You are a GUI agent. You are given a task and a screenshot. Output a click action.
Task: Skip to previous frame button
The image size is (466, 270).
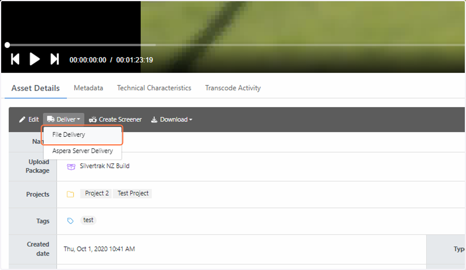[15, 59]
